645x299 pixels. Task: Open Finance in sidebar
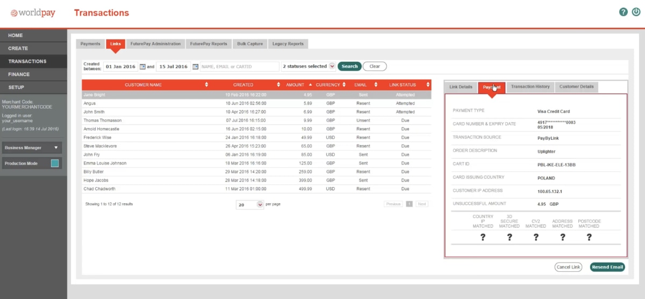(33, 74)
